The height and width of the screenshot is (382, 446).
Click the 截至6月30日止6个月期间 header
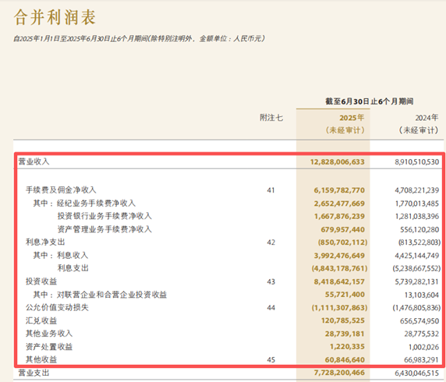(370, 101)
